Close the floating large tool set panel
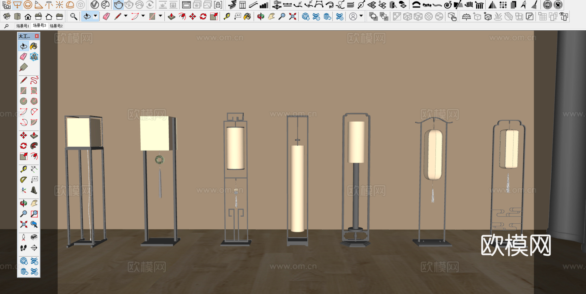586x294 pixels. pos(37,36)
